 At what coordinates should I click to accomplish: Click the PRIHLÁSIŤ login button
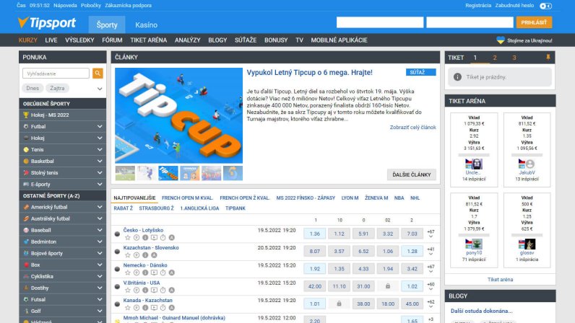[x=534, y=22]
